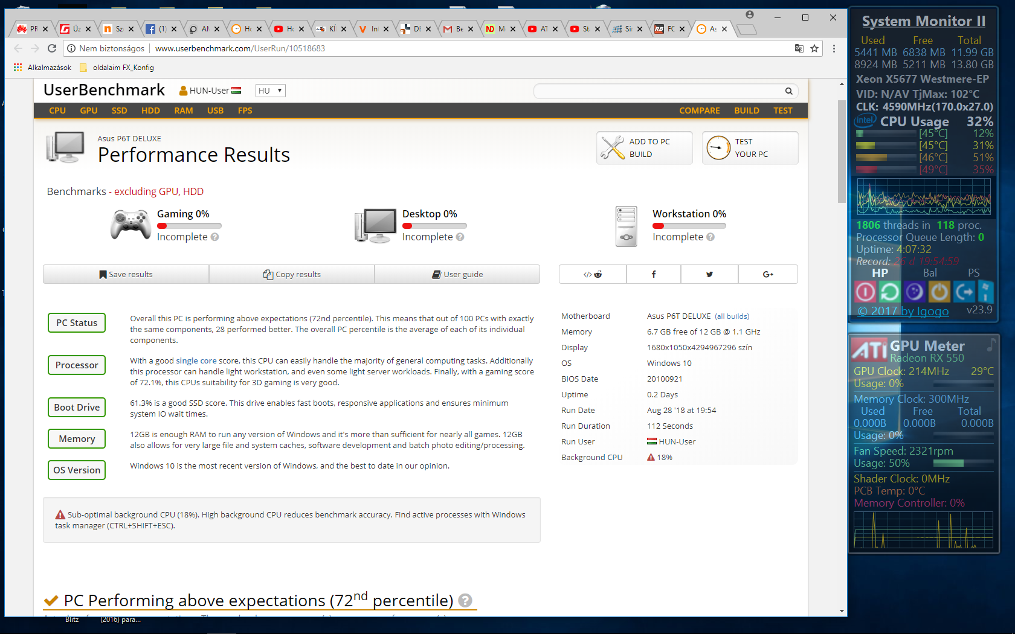1015x634 pixels.
Task: Open the HDD menu item
Action: [150, 110]
